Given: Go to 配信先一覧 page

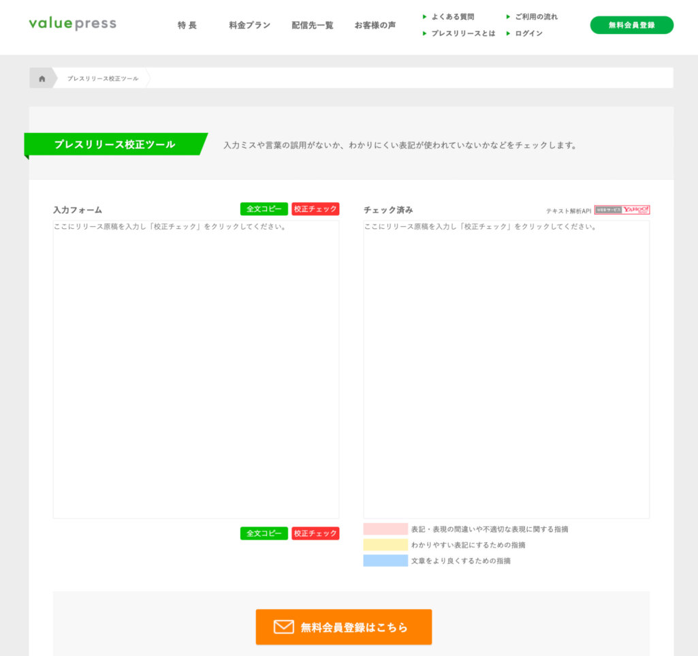Looking at the screenshot, I should click(x=312, y=25).
